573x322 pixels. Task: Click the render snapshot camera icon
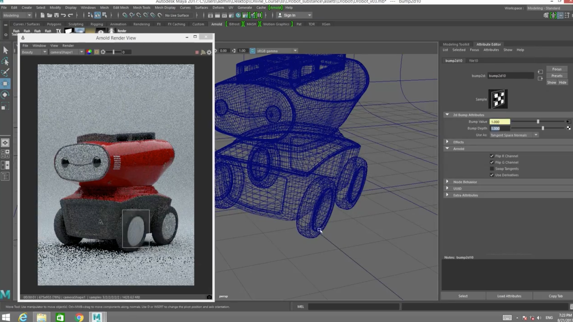click(x=209, y=297)
